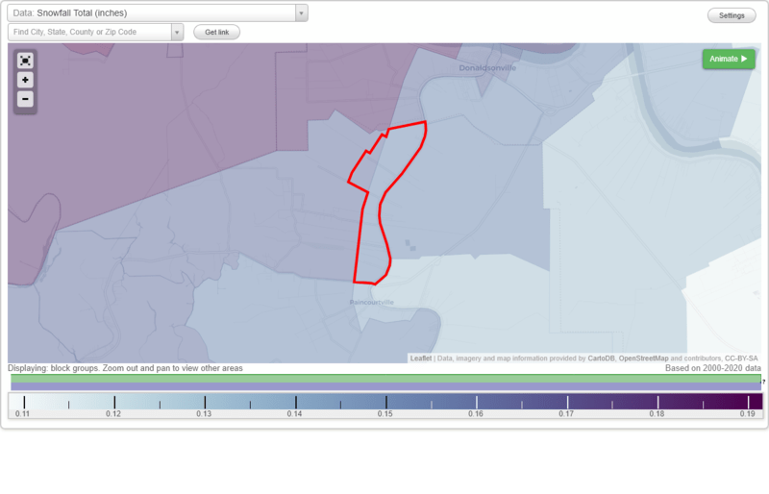Click the green distribution bar
Image resolution: width=769 pixels, height=494 pixels.
click(x=386, y=379)
